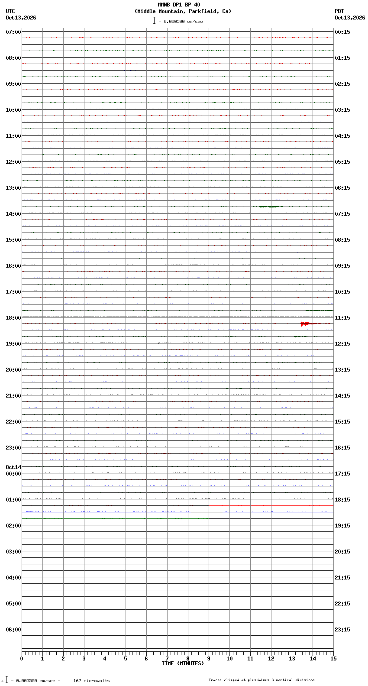Click the 08:00 UTC time label

tap(13, 58)
